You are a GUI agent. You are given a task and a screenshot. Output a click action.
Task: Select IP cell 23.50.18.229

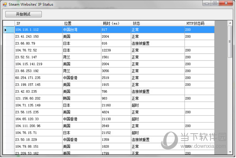click(x=39, y=140)
